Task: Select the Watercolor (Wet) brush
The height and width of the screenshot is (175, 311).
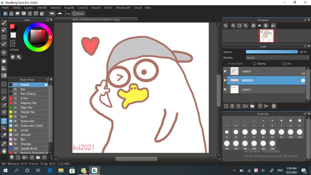Action: click(x=28, y=125)
